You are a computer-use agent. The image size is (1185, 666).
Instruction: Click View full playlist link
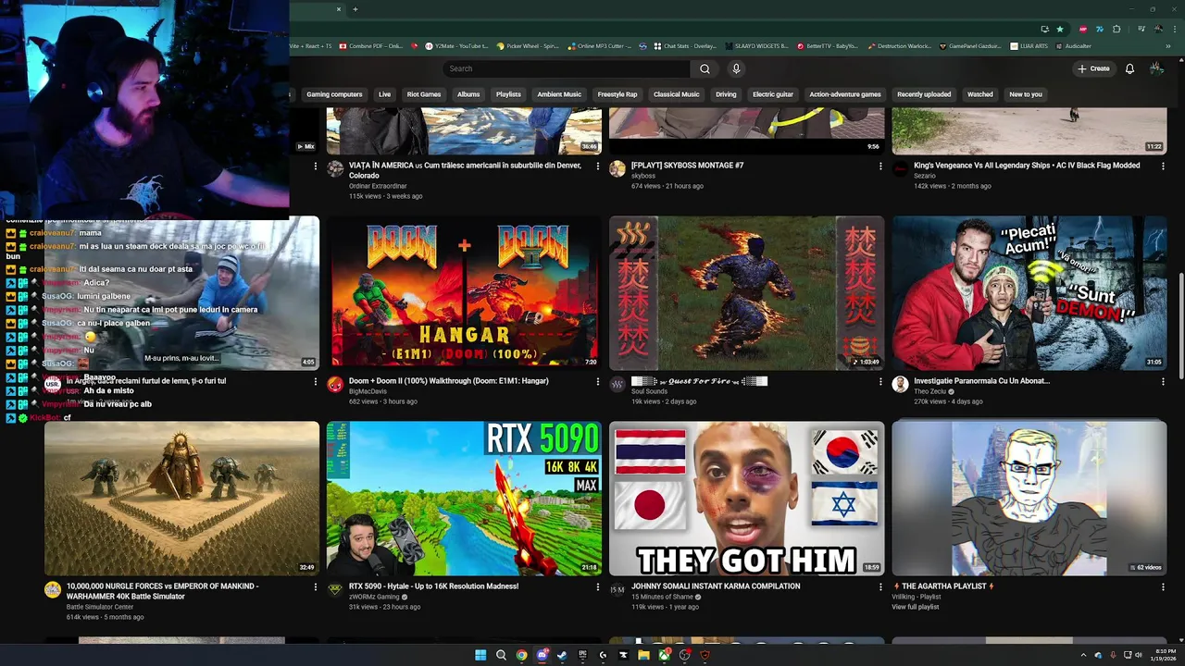pyautogui.click(x=915, y=607)
